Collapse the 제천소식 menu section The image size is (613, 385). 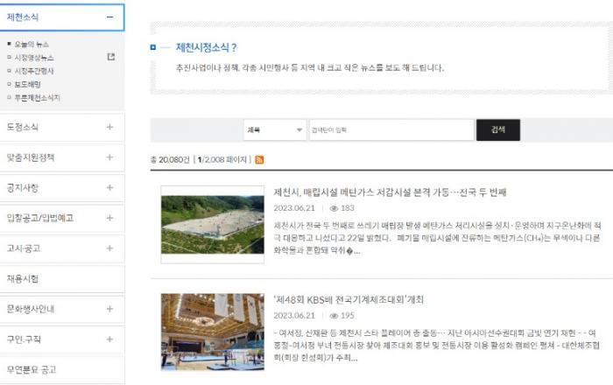(x=109, y=17)
